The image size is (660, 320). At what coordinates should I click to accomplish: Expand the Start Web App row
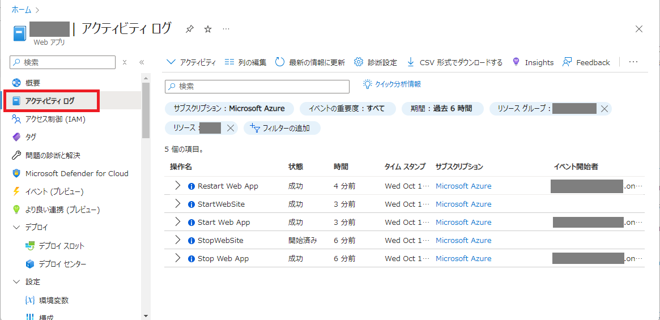(177, 222)
